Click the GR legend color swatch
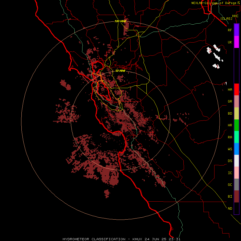 (x=236, y=101)
